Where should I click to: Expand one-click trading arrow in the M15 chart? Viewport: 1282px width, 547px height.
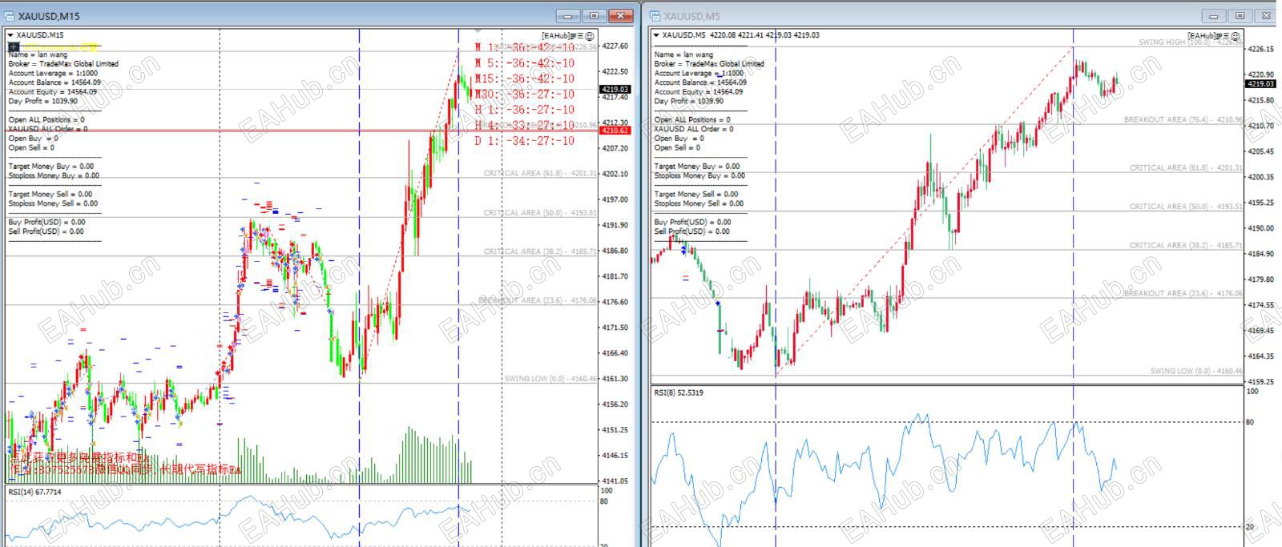tap(10, 35)
